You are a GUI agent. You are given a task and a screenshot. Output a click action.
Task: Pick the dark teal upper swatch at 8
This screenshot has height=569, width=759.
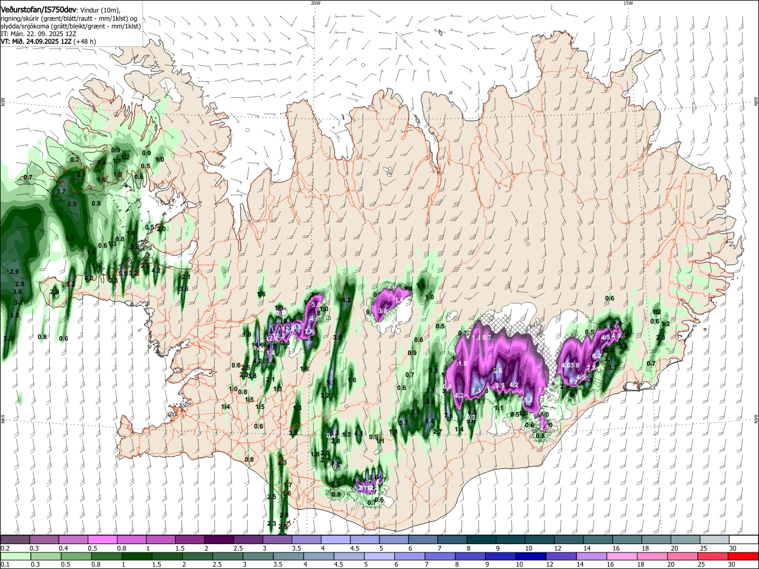tap(480, 540)
